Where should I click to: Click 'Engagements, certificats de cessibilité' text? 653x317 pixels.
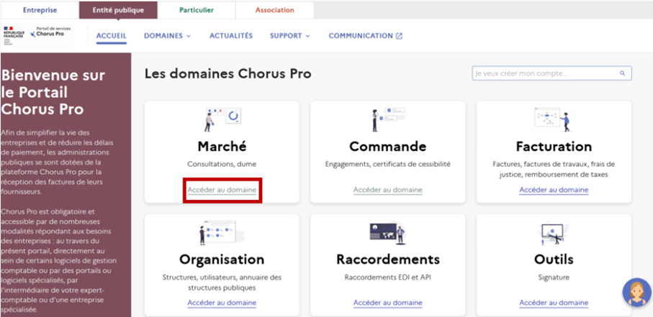(388, 165)
